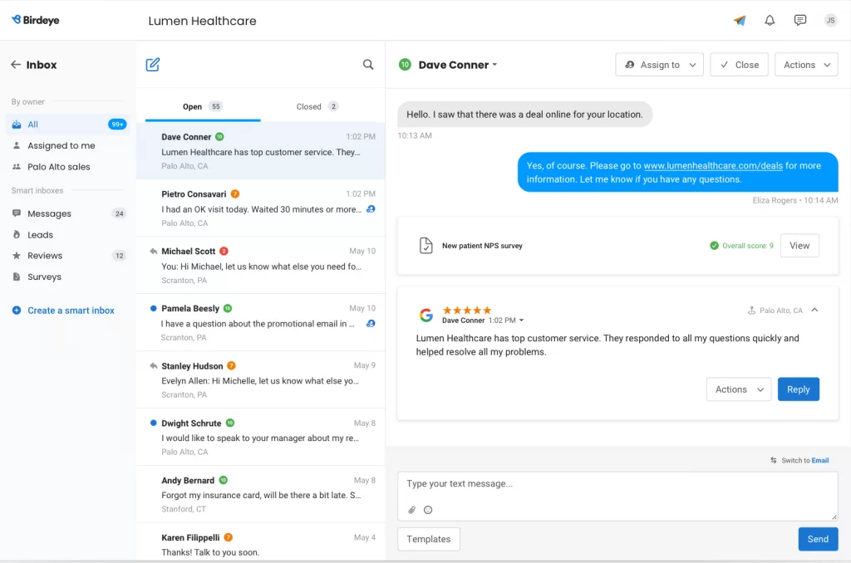Select the All inbox
Image resolution: width=851 pixels, height=563 pixels.
[x=68, y=125]
